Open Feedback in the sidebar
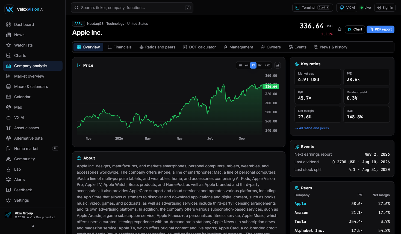 click(33, 190)
